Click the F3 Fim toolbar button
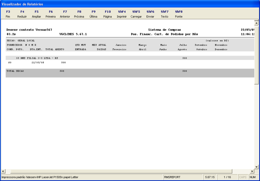The width and height of the screenshot is (260, 181). pyautogui.click(x=8, y=14)
